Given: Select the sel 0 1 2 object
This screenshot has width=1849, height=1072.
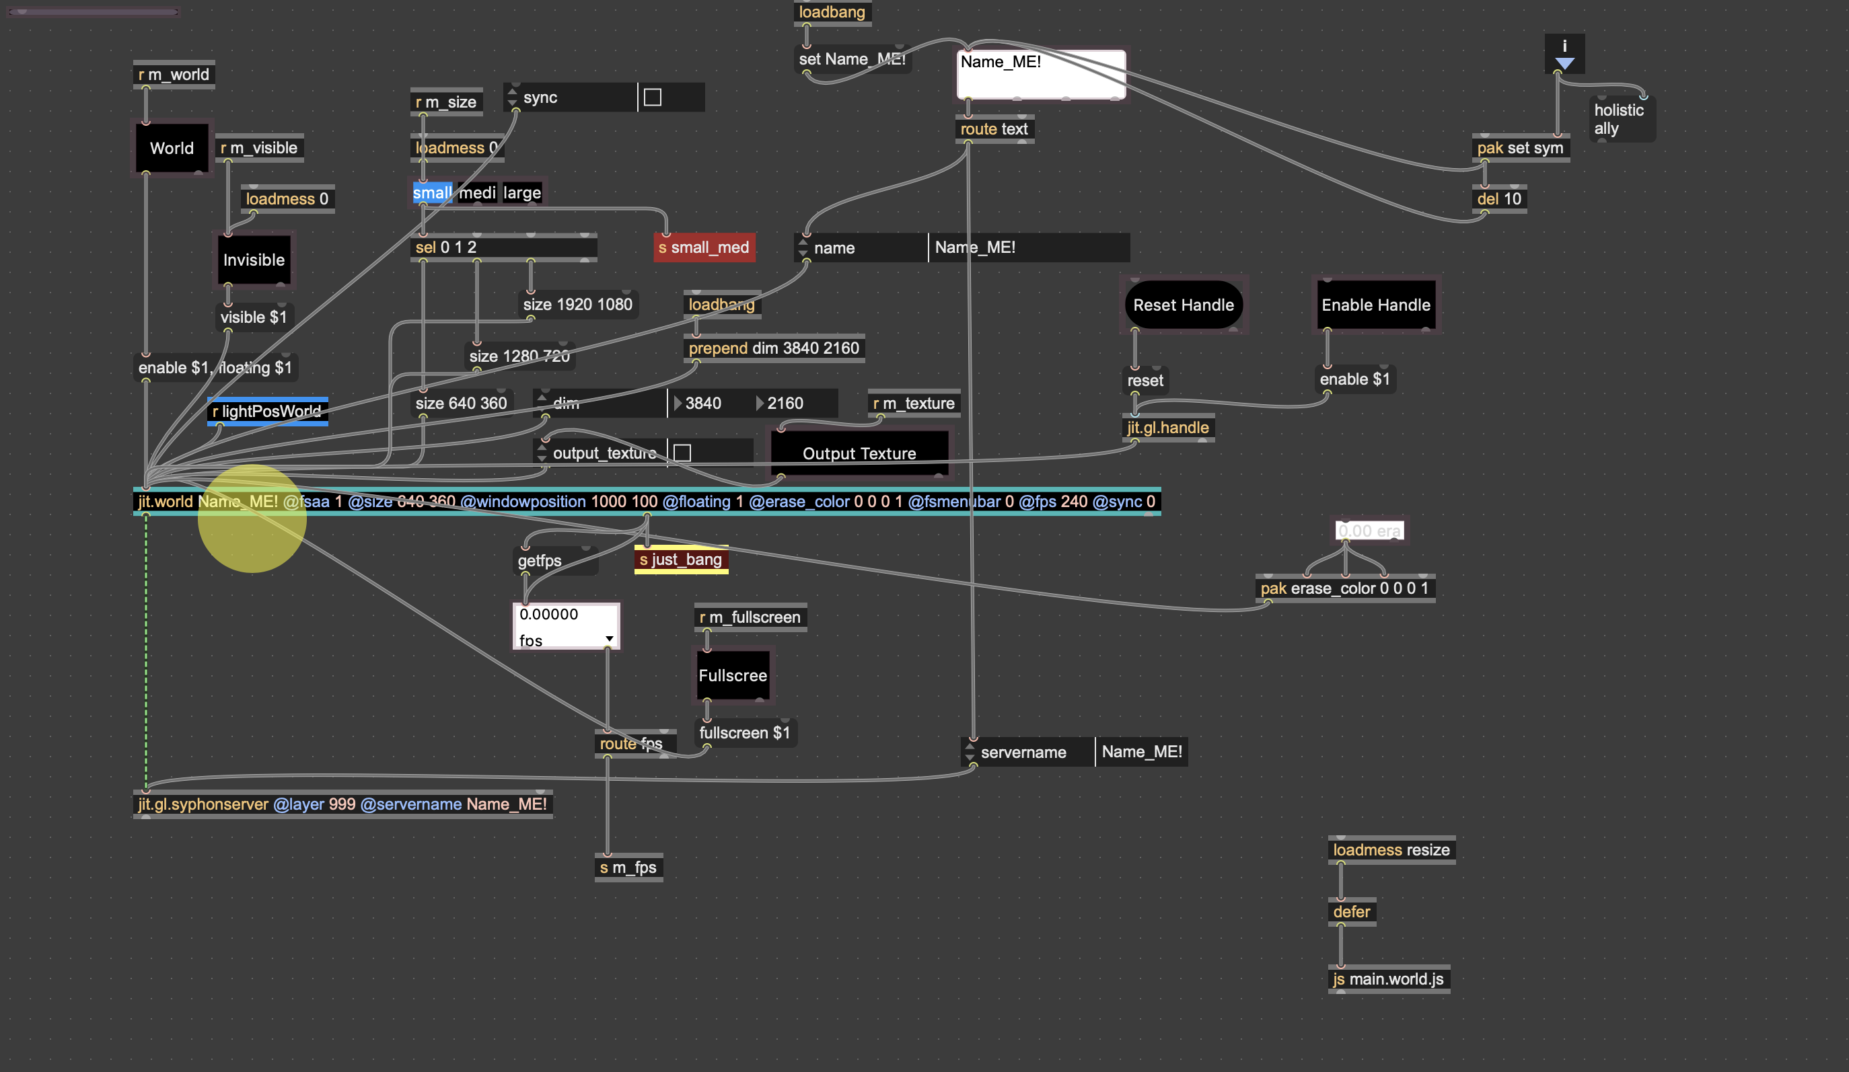Looking at the screenshot, I should (503, 248).
